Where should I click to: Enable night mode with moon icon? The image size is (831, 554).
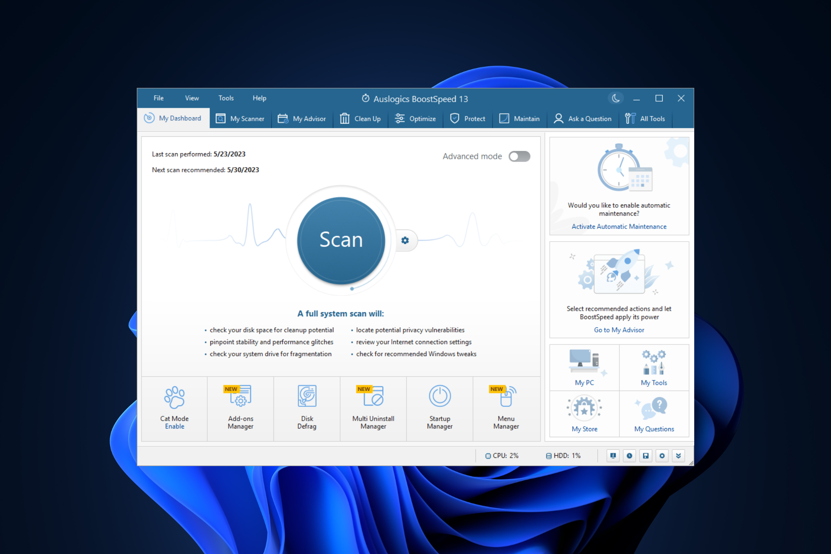tap(616, 98)
